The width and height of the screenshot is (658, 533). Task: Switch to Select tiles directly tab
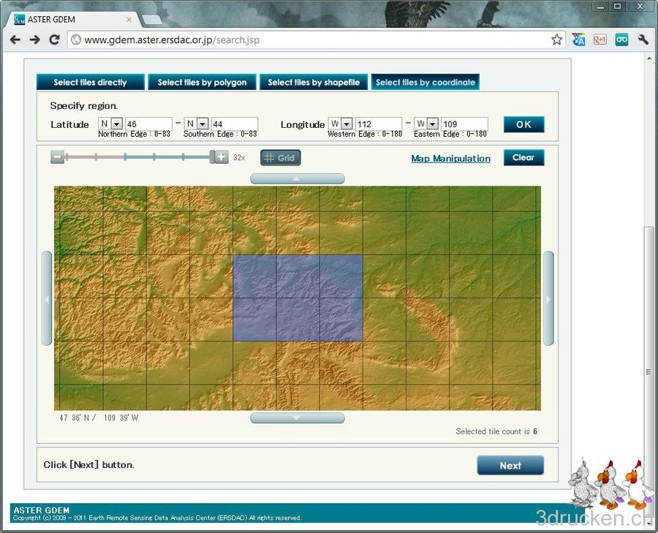[90, 83]
